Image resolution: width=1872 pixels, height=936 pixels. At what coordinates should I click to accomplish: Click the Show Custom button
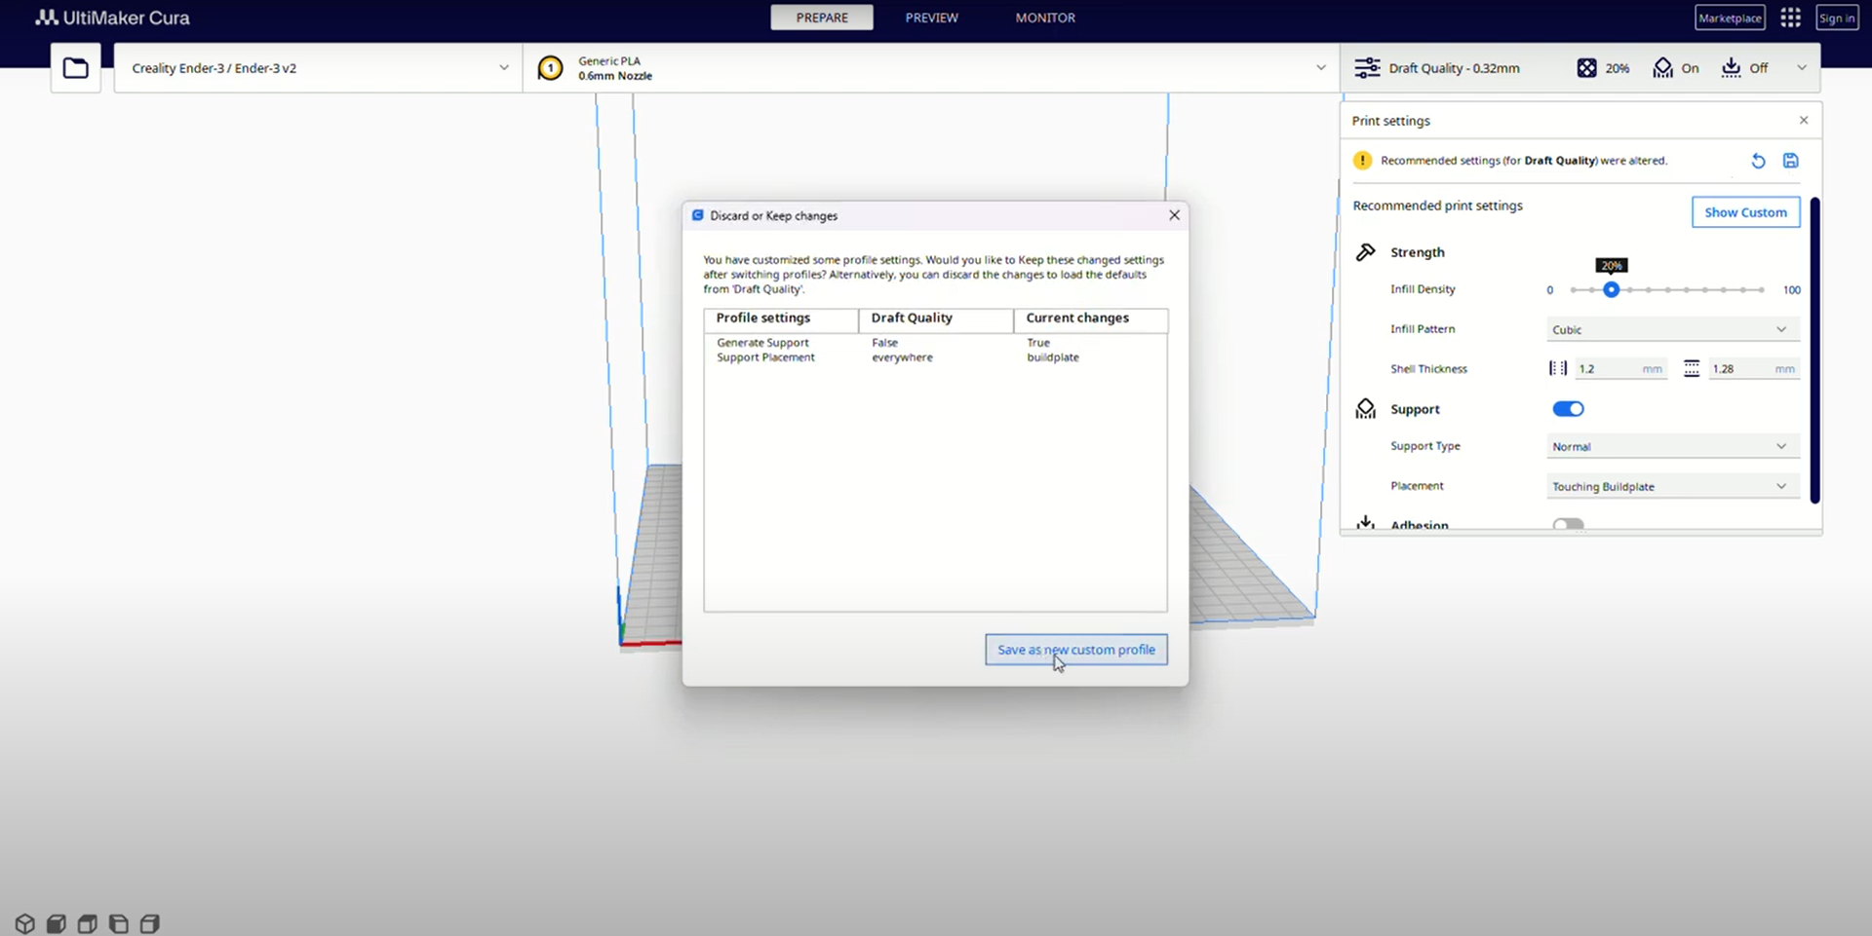click(1745, 212)
